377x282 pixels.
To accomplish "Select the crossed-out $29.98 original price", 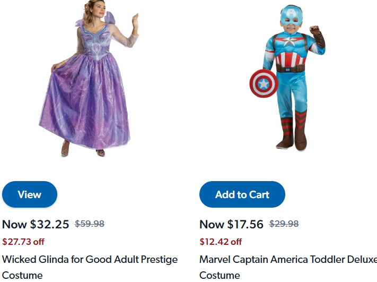I will (x=284, y=224).
